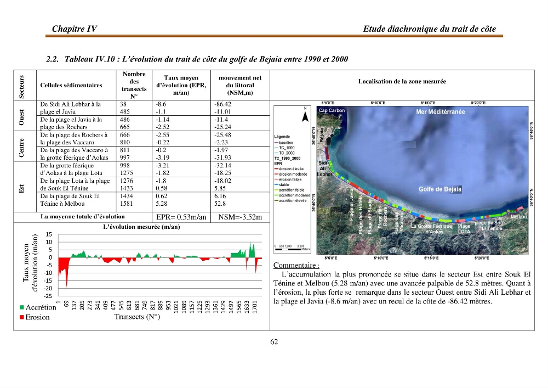Click the transect number '1581'
Image resolution: width=548 pixels, height=388 pixels.
[127, 204]
